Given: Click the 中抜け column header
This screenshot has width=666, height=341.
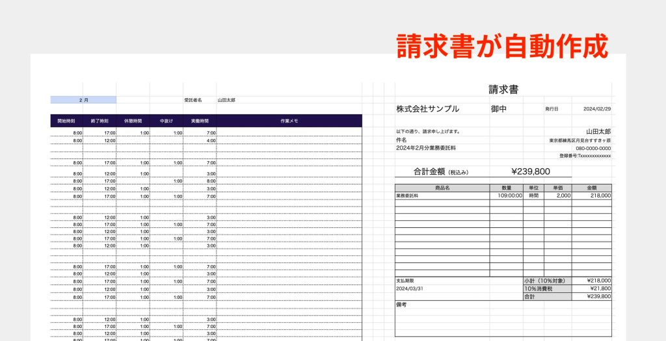Looking at the screenshot, I should point(166,121).
